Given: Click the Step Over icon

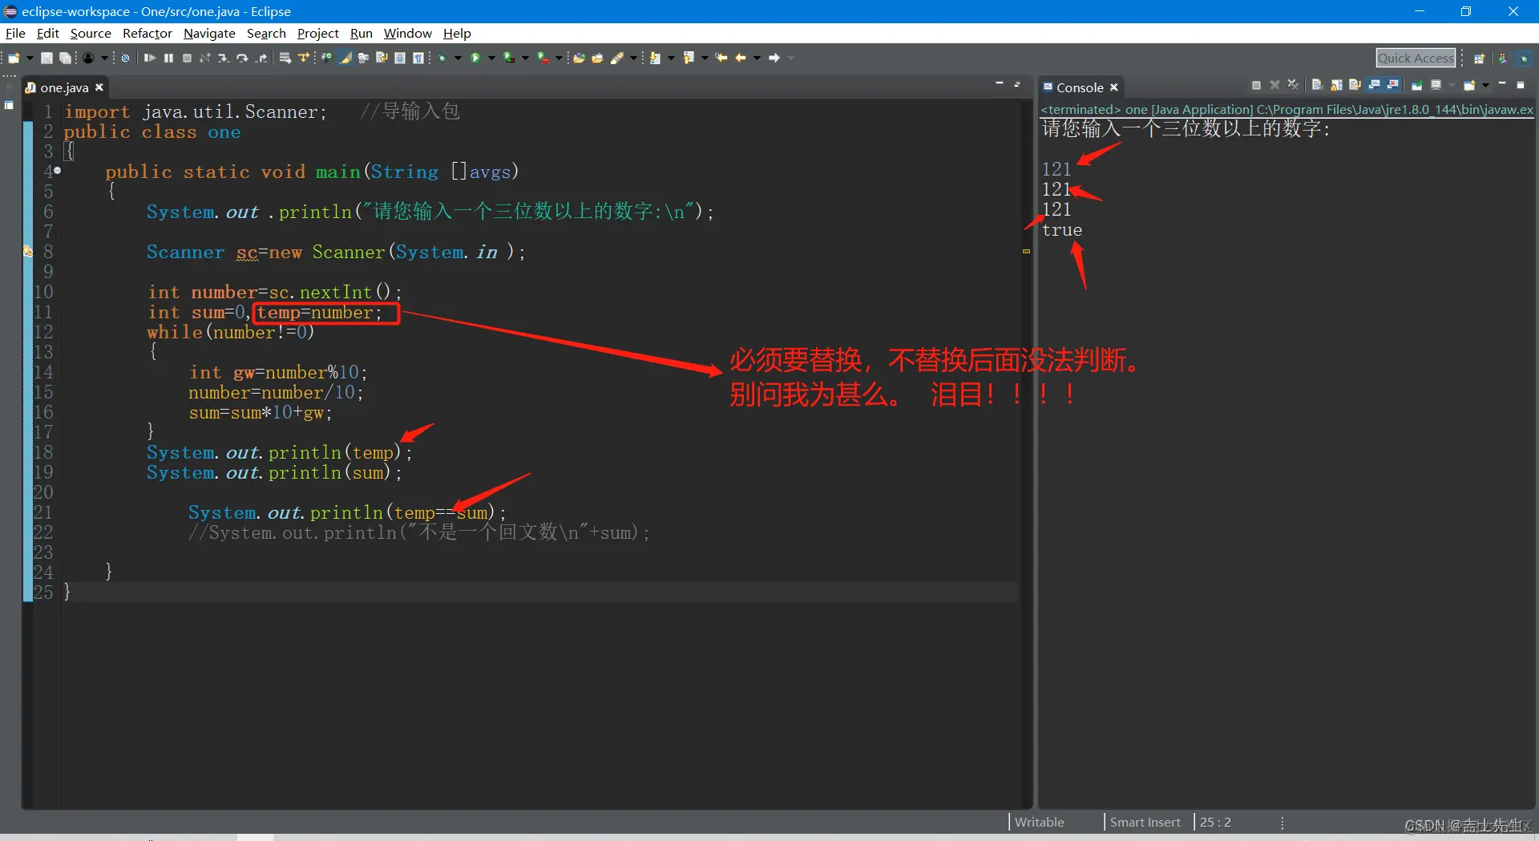Looking at the screenshot, I should pos(242,58).
